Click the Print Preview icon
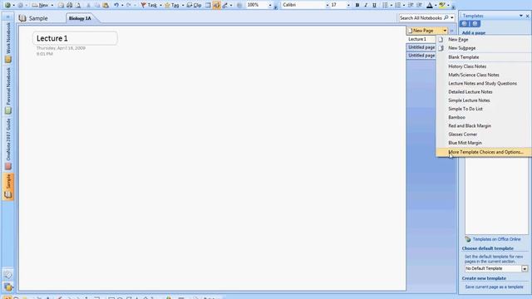Screen dimensions: 532x299 pos(78,5)
